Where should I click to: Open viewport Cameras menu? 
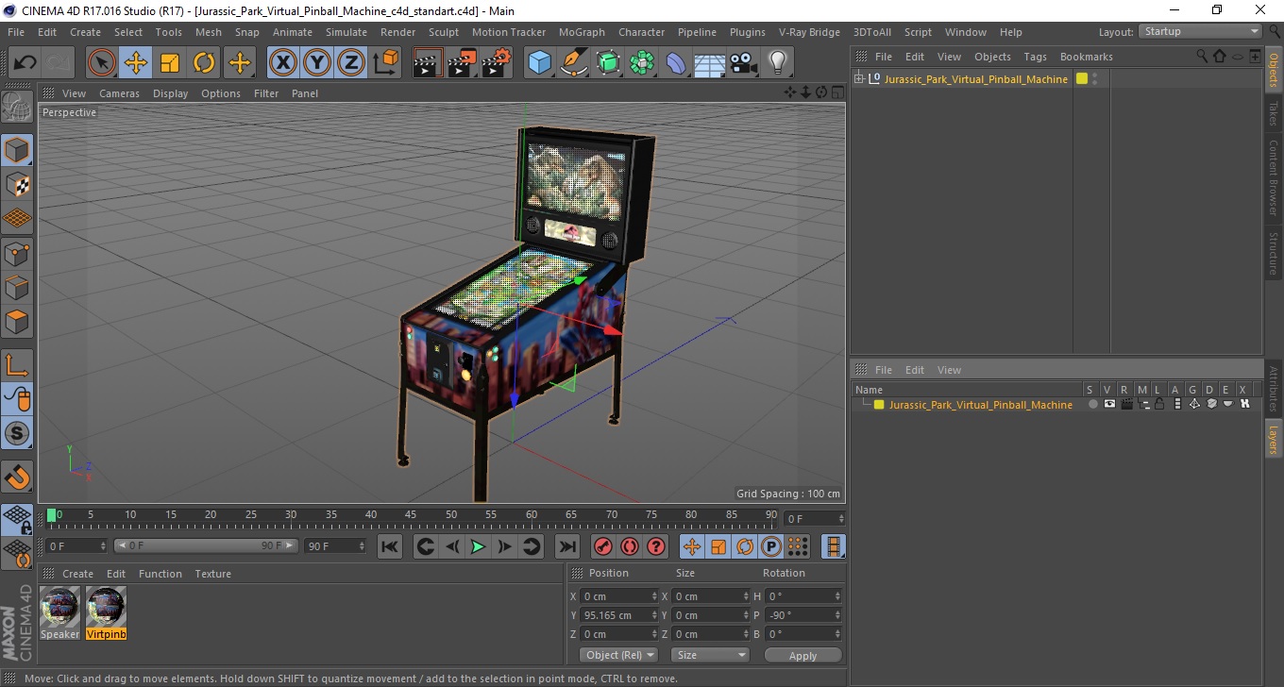click(119, 93)
